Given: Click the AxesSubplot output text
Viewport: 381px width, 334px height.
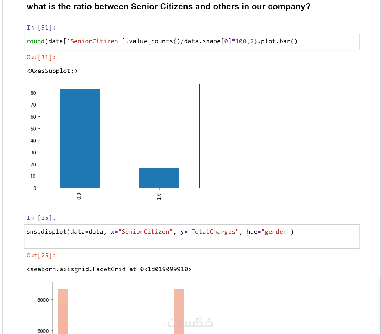Looking at the screenshot, I should tap(52, 71).
